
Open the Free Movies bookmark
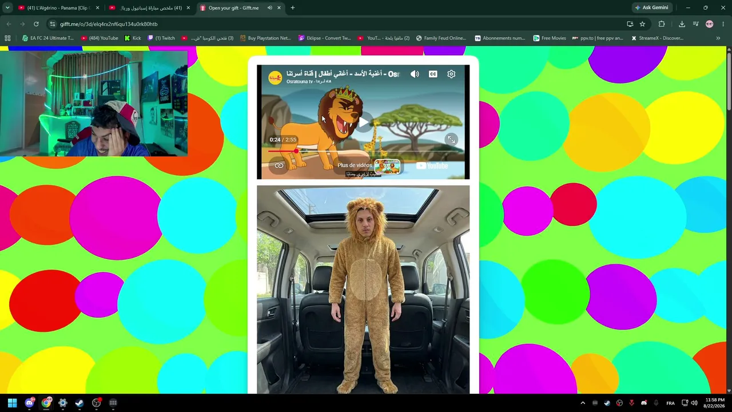pyautogui.click(x=550, y=38)
